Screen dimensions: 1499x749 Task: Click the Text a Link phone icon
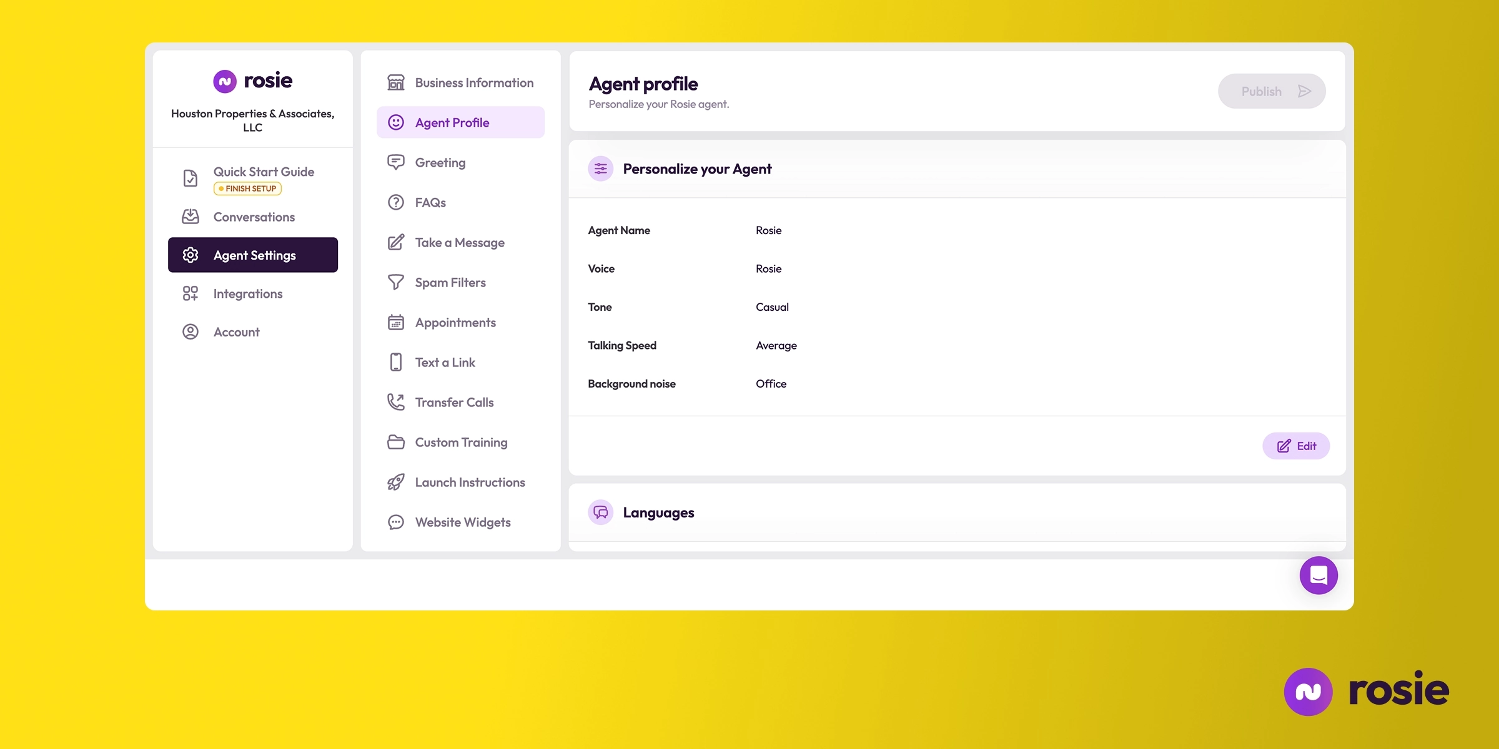(x=396, y=362)
